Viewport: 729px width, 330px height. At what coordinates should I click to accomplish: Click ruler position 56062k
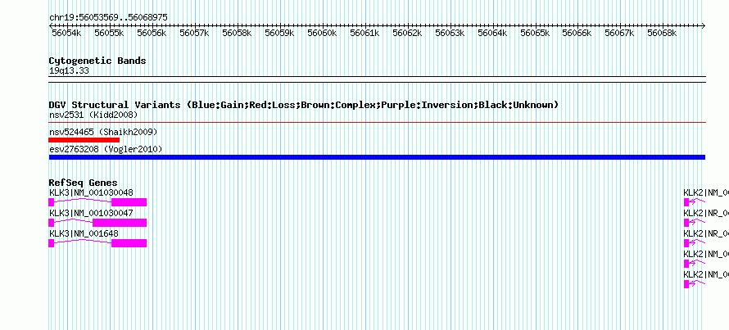coord(407,34)
